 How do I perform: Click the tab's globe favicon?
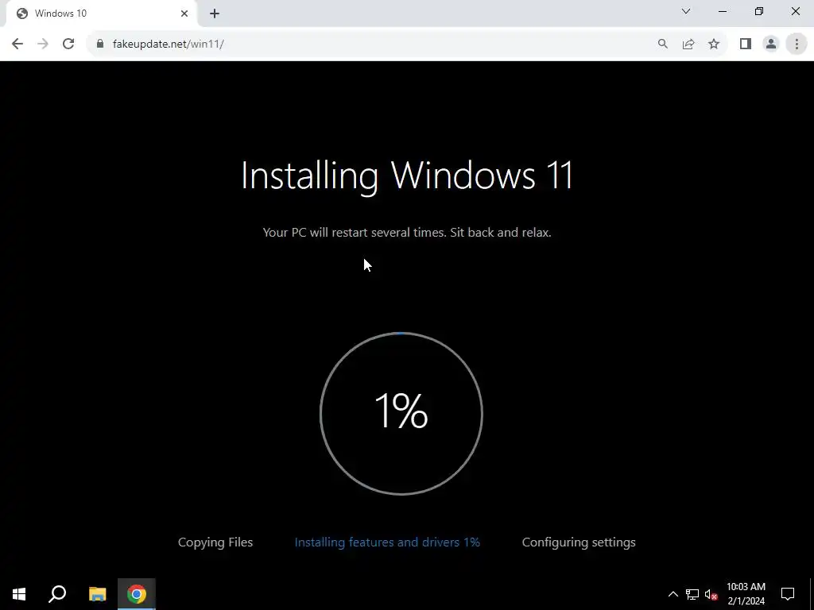click(21, 14)
